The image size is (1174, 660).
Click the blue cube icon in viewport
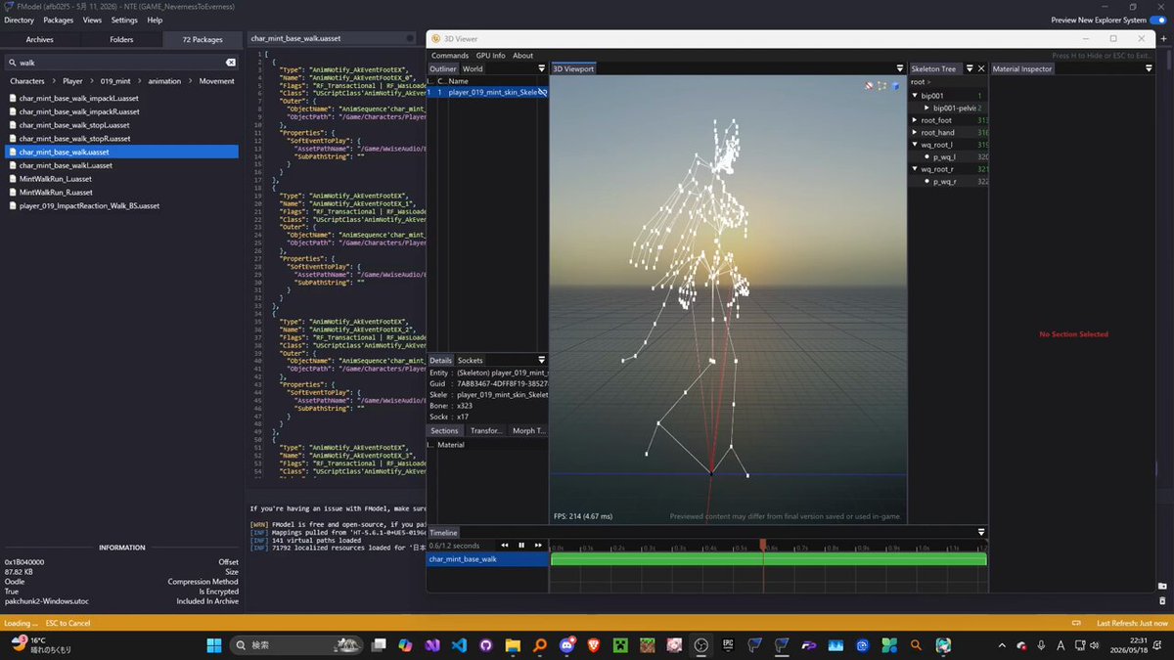pos(895,86)
